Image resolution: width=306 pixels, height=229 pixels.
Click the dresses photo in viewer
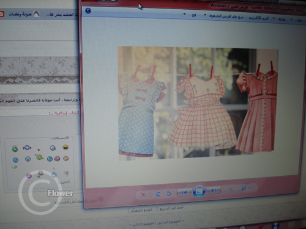198,103
